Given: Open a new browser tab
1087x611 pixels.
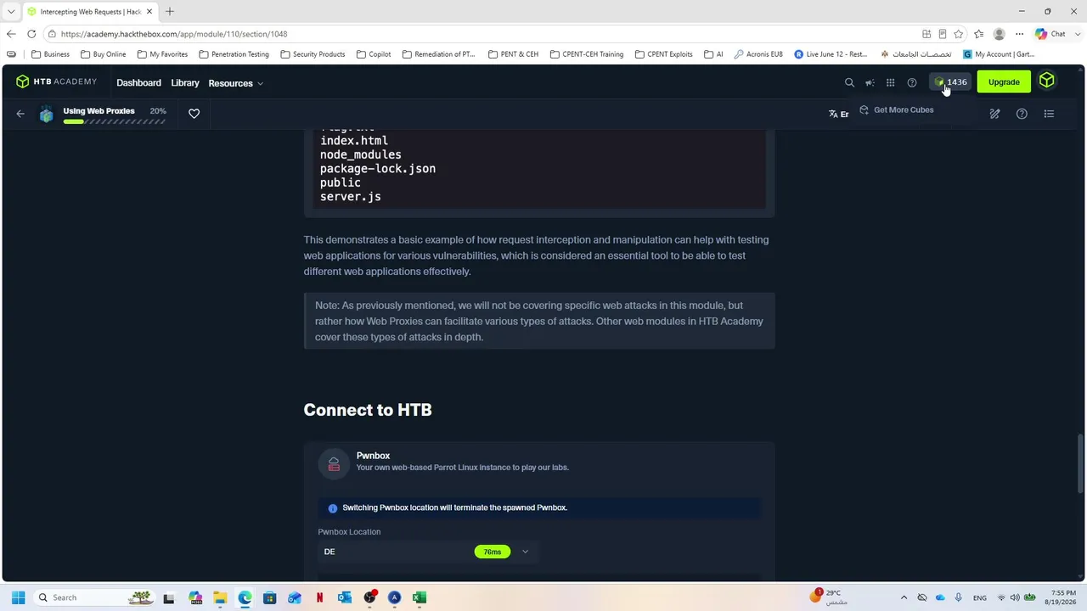Looking at the screenshot, I should (x=170, y=12).
